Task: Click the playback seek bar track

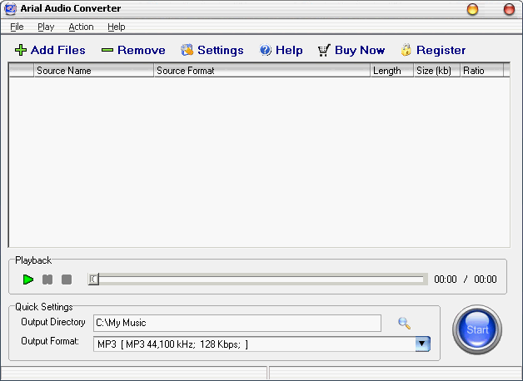Action: pos(258,279)
